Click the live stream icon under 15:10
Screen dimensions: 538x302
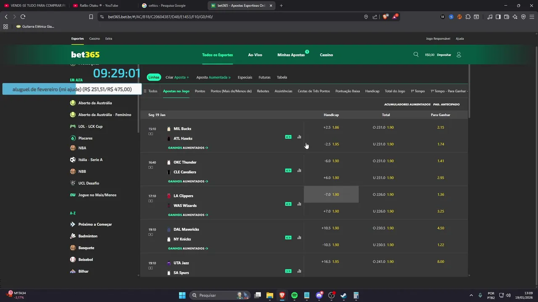[150, 134]
